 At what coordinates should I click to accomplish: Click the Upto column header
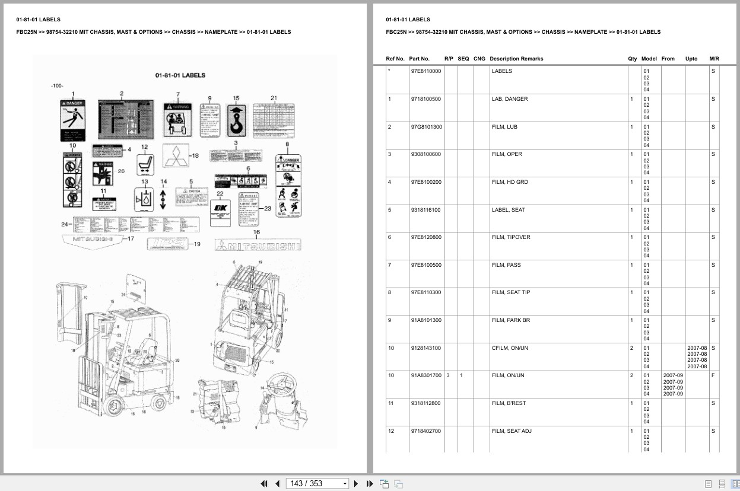coord(691,59)
